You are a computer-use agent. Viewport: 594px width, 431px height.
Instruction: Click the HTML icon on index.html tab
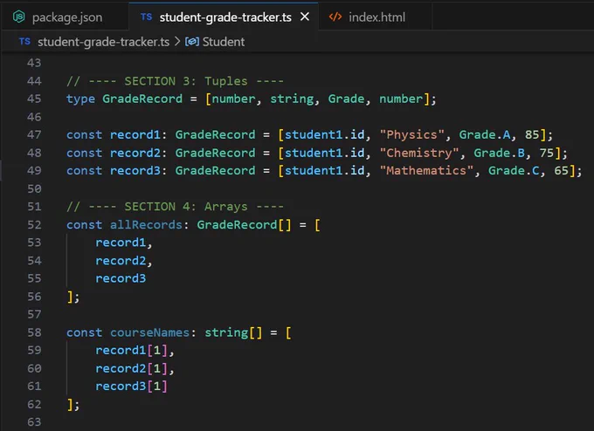coord(335,17)
